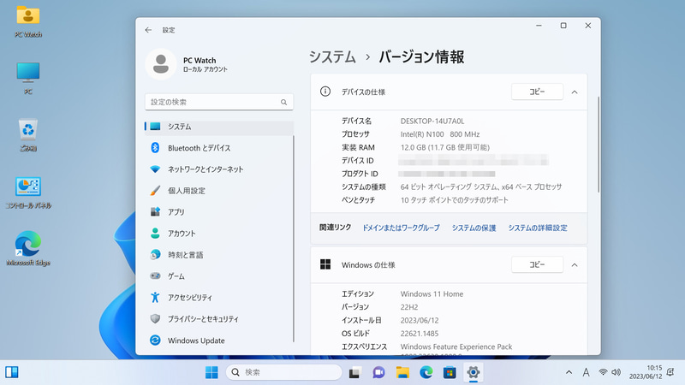
Task: Show hidden tray icons chevron
Action: 569,372
